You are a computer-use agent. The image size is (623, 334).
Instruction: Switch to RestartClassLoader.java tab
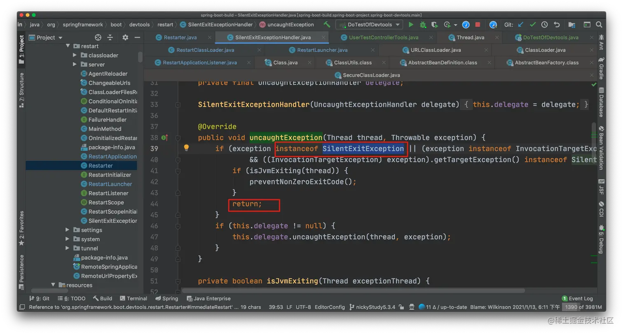pos(205,50)
